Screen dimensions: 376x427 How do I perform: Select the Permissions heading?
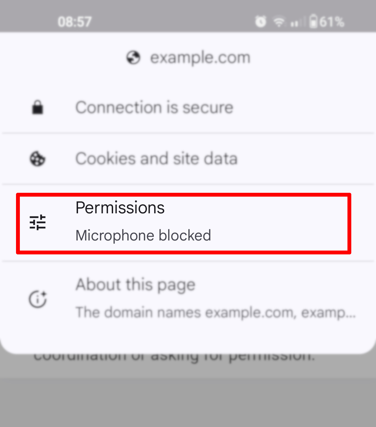click(x=120, y=208)
